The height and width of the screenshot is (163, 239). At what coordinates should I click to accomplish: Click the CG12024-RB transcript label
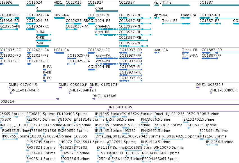pos(38,21)
